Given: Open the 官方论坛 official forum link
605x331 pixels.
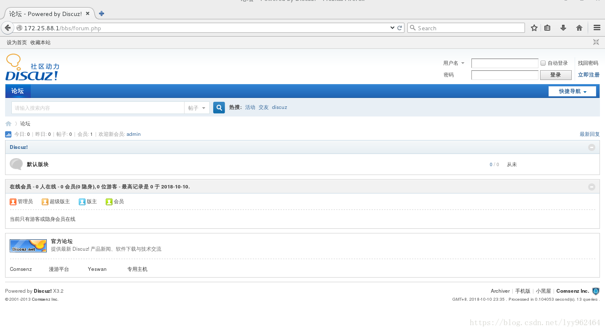Looking at the screenshot, I should coord(62,241).
